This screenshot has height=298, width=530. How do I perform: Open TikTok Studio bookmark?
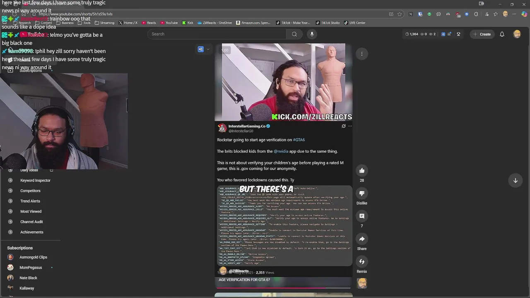point(328,23)
